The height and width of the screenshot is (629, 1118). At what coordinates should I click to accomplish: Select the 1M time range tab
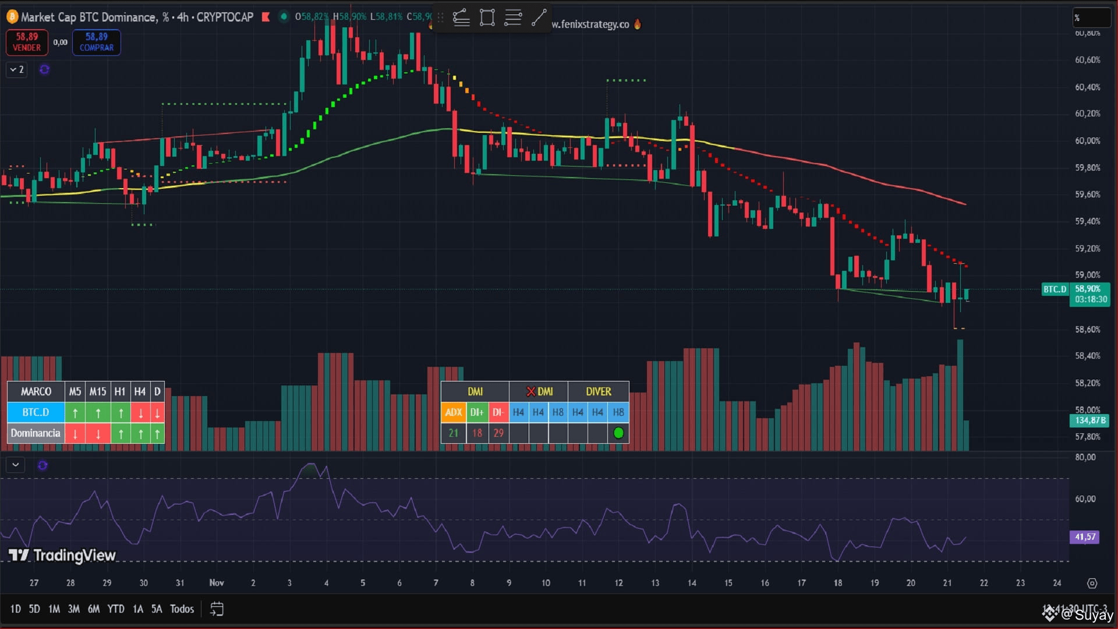pyautogui.click(x=54, y=609)
